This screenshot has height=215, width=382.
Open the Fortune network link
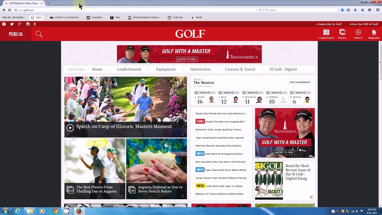click(x=175, y=18)
